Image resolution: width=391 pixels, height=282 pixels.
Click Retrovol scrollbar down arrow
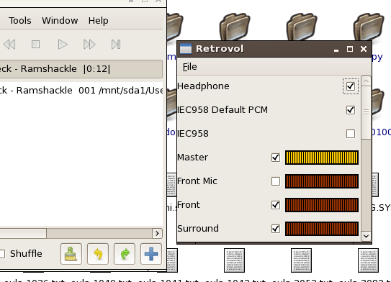366,236
